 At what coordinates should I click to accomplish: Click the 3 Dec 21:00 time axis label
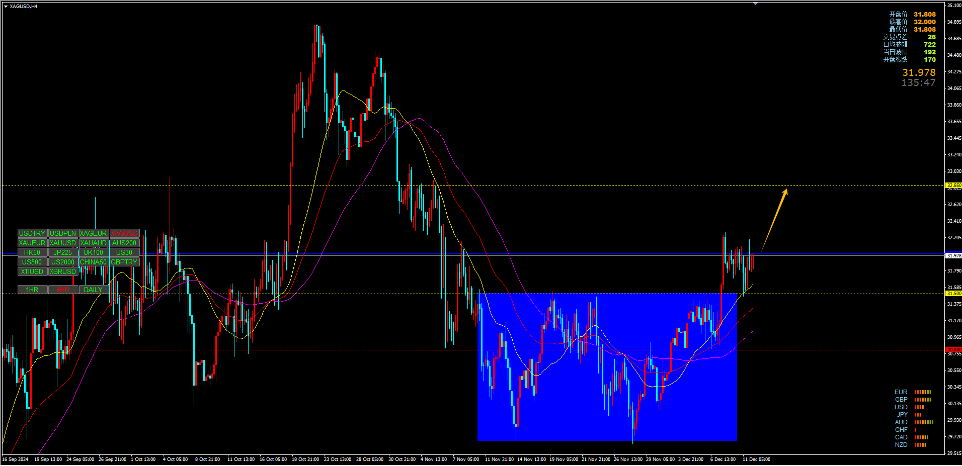pyautogui.click(x=691, y=459)
